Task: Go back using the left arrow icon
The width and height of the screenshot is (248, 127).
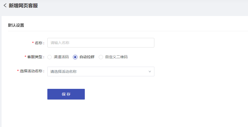Action: 5,6
